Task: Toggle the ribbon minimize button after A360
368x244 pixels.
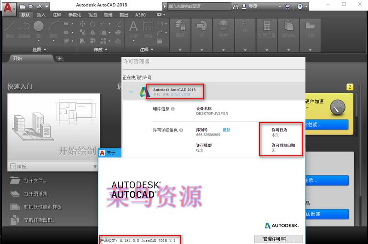Action: (159, 15)
